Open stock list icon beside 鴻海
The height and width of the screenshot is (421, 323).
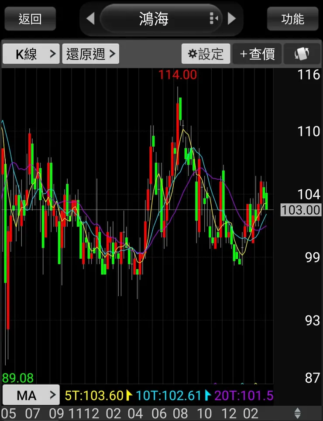point(213,18)
